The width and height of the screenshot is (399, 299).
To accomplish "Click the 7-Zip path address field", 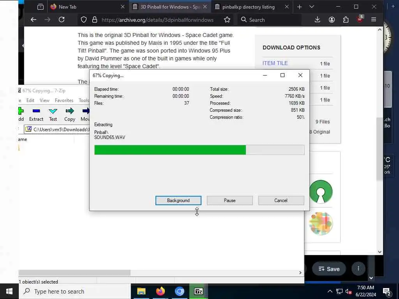I will click(x=57, y=129).
